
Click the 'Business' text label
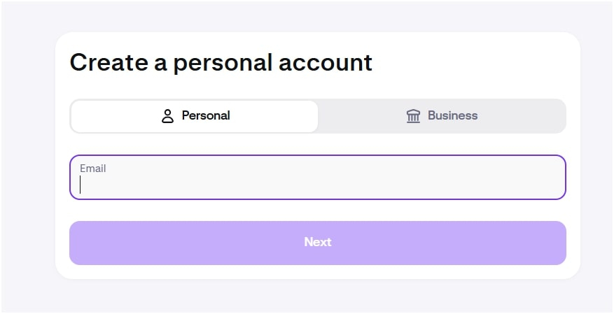[x=452, y=116]
